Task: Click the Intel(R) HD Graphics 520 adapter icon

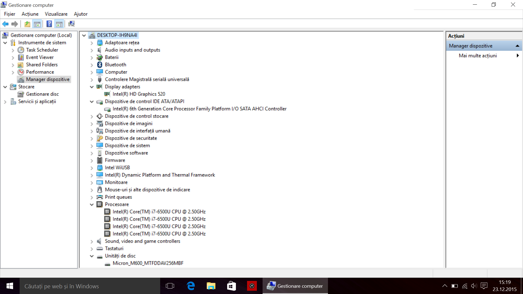Action: point(107,94)
